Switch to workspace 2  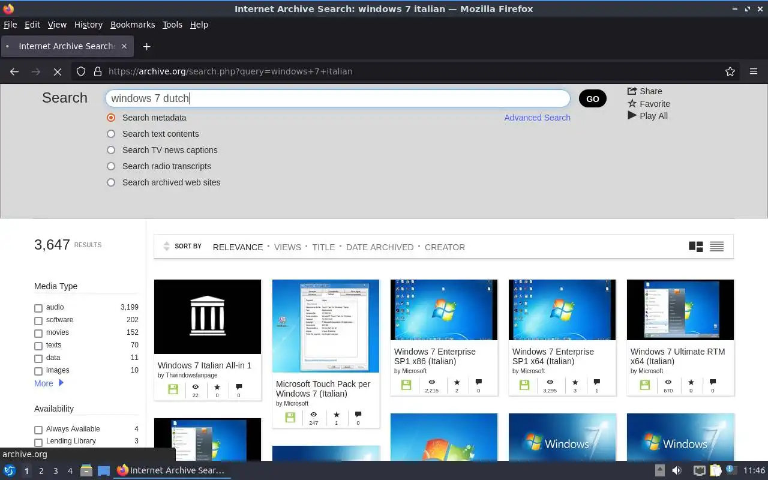click(41, 471)
